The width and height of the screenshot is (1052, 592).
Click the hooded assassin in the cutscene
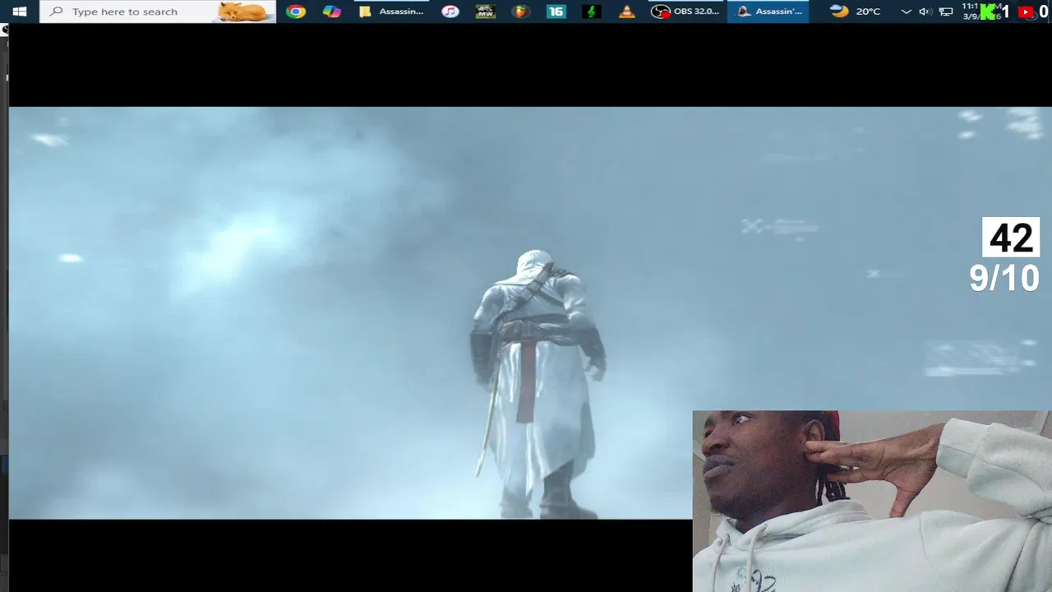tap(538, 385)
